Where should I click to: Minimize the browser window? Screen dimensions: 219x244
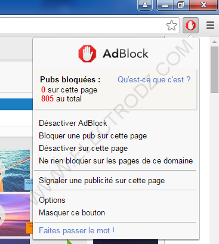(165, 5)
